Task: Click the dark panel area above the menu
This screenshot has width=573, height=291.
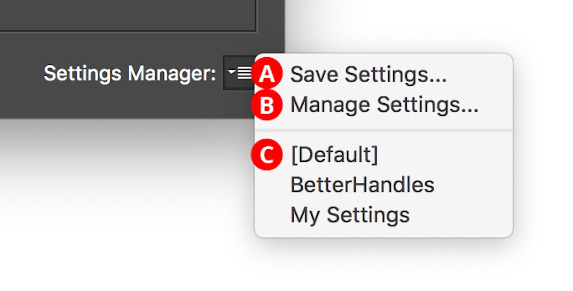Action: [126, 25]
